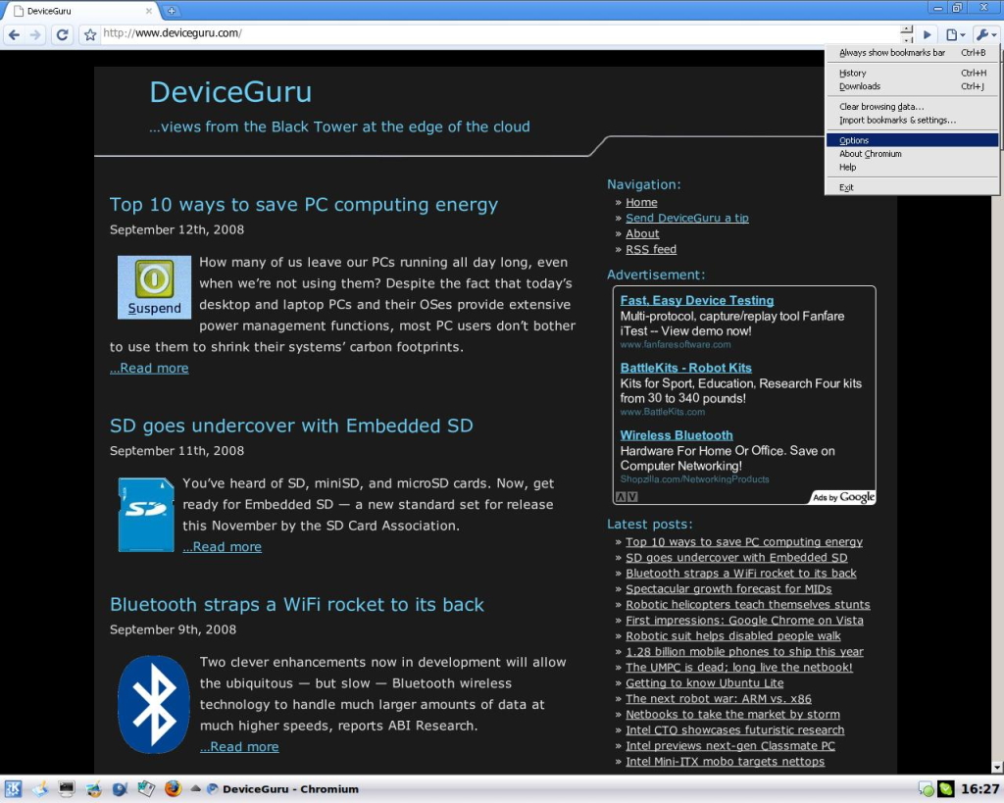1004x803 pixels.
Task: Open BattleKits - Robot Kits ad
Action: pos(685,368)
